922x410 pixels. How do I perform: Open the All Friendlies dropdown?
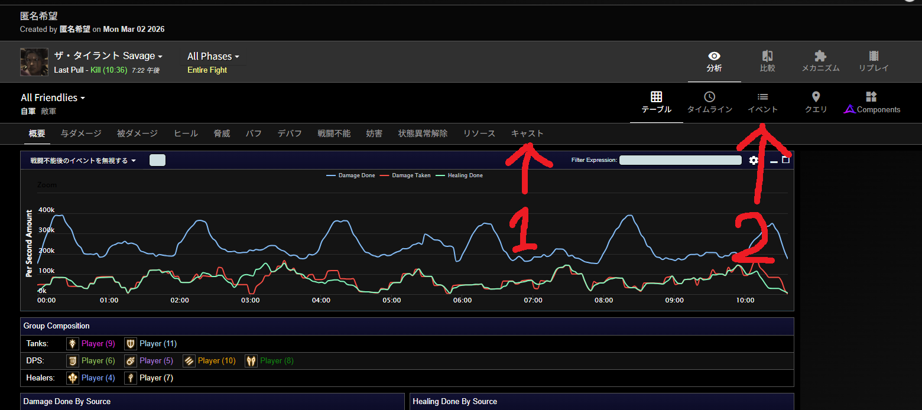pos(53,97)
